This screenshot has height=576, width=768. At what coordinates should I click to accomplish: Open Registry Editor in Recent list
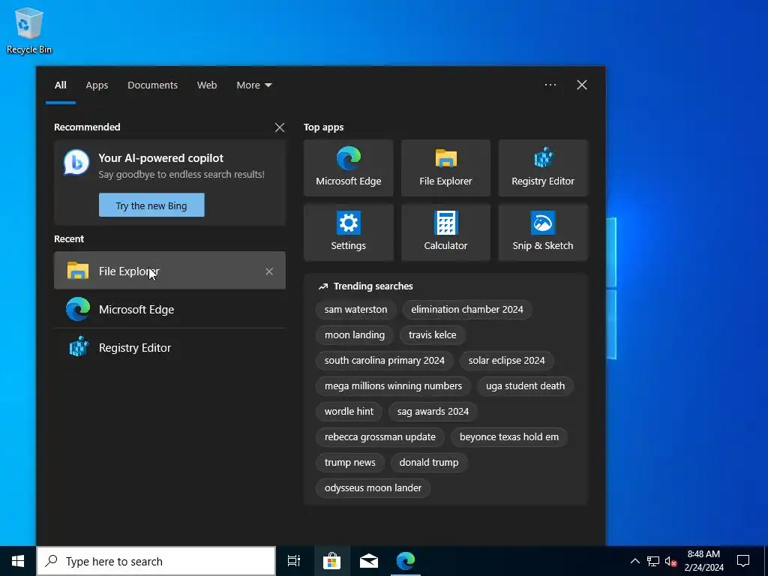tap(169, 348)
